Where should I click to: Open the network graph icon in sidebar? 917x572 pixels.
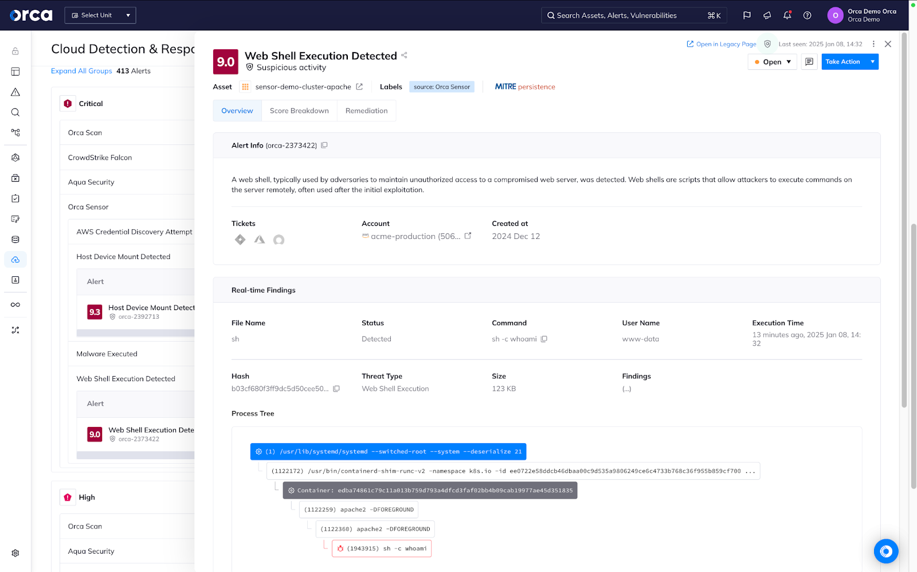pyautogui.click(x=15, y=132)
